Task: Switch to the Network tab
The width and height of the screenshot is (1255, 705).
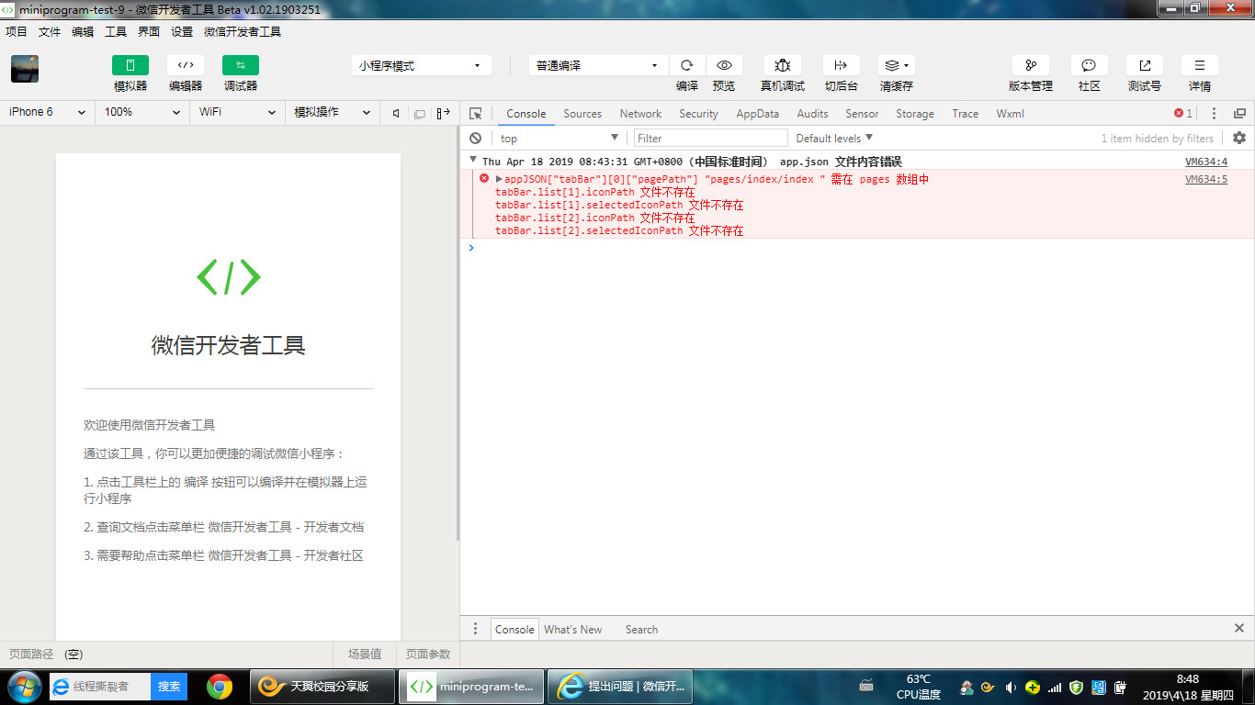Action: click(640, 114)
